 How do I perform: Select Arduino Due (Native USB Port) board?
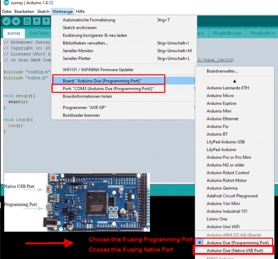[235, 250]
